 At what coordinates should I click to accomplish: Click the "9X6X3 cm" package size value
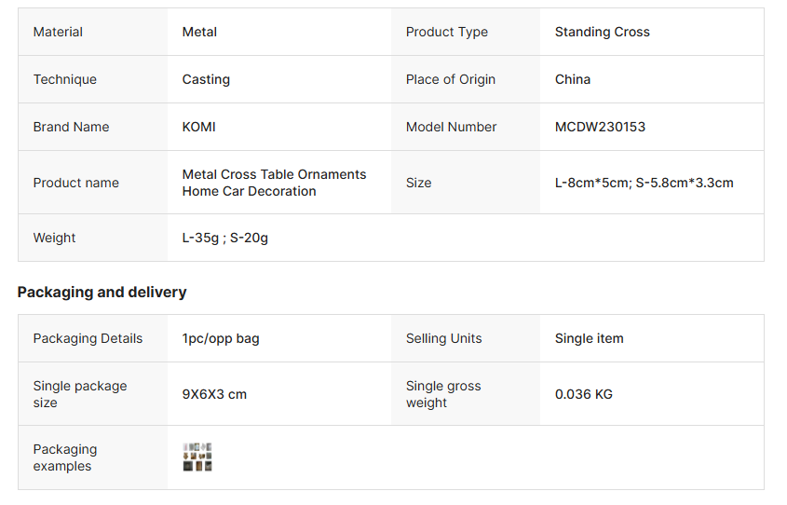214,394
